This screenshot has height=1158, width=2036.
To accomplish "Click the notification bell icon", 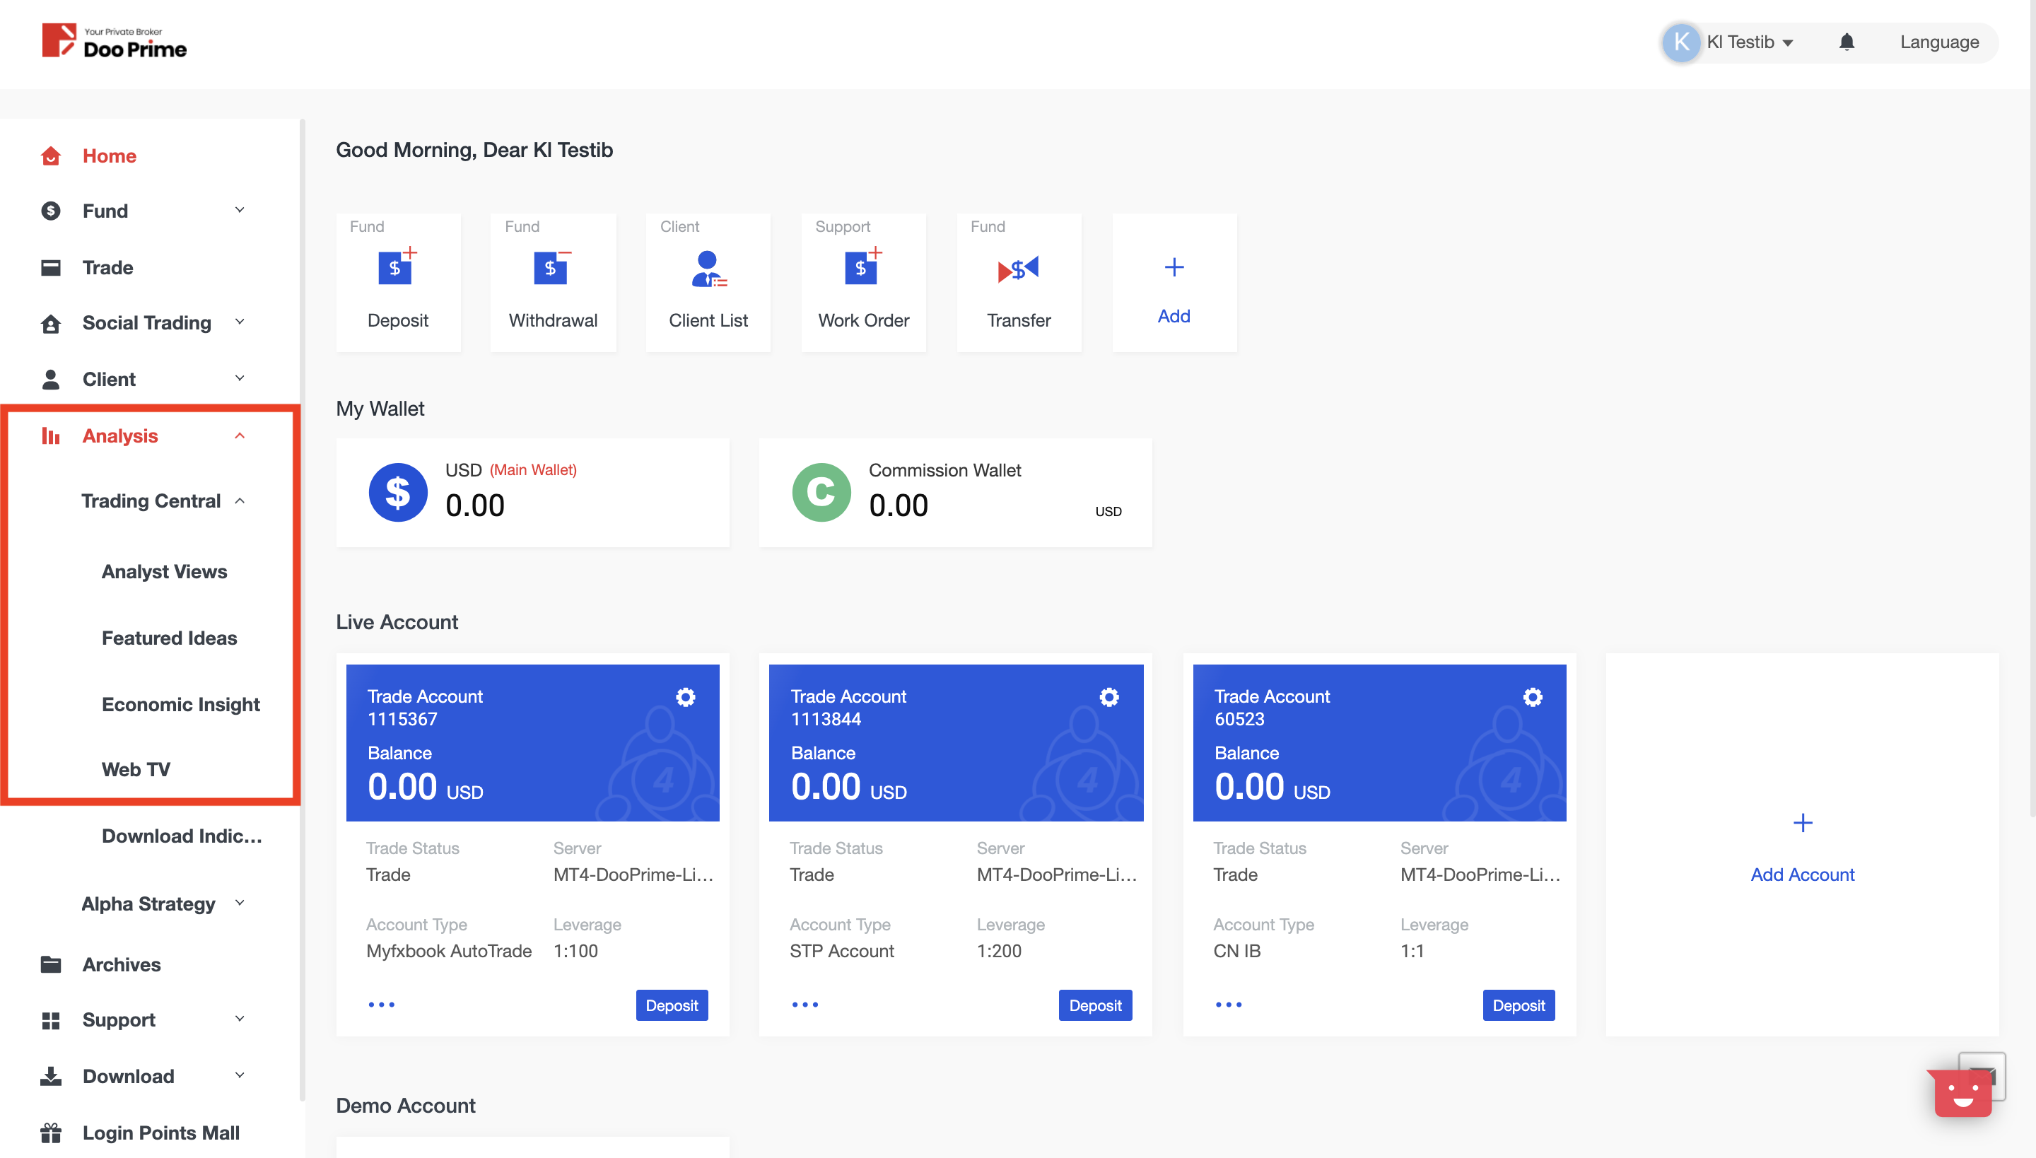I will pyautogui.click(x=1847, y=42).
